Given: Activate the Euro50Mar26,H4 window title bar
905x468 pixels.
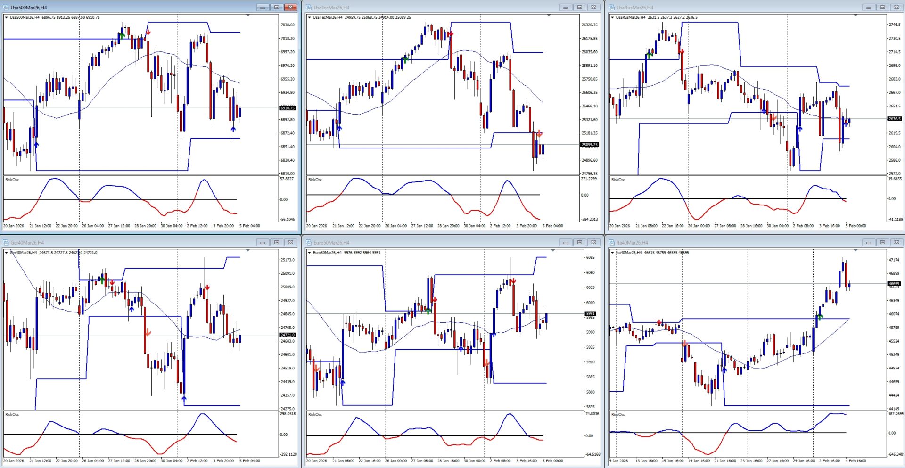Looking at the screenshot, I should coord(424,243).
